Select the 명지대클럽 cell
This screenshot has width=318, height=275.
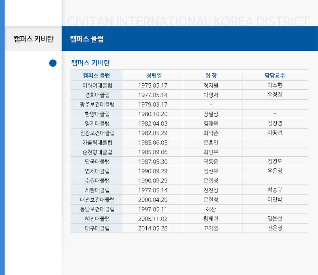pos(97,123)
